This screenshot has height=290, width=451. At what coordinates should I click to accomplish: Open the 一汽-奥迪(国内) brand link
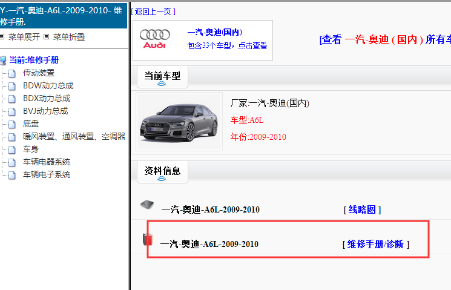(215, 32)
